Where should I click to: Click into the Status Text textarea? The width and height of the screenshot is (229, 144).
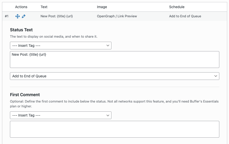pyautogui.click(x=115, y=60)
